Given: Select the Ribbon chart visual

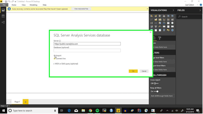Looking at the screenshot, I should coord(172,19).
